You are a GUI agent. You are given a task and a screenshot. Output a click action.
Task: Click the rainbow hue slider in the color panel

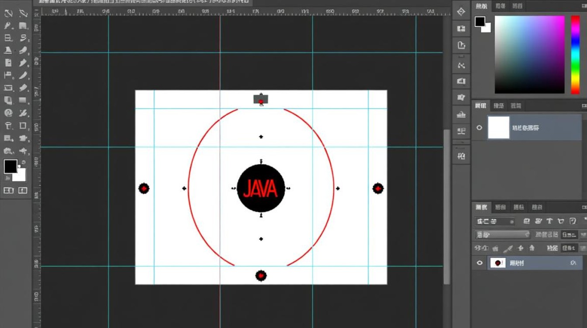pos(575,55)
